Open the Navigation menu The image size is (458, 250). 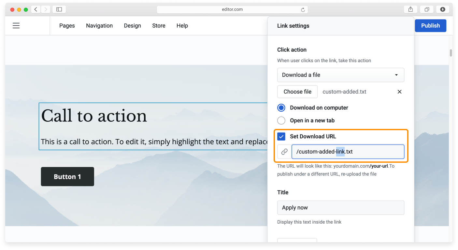tap(99, 26)
